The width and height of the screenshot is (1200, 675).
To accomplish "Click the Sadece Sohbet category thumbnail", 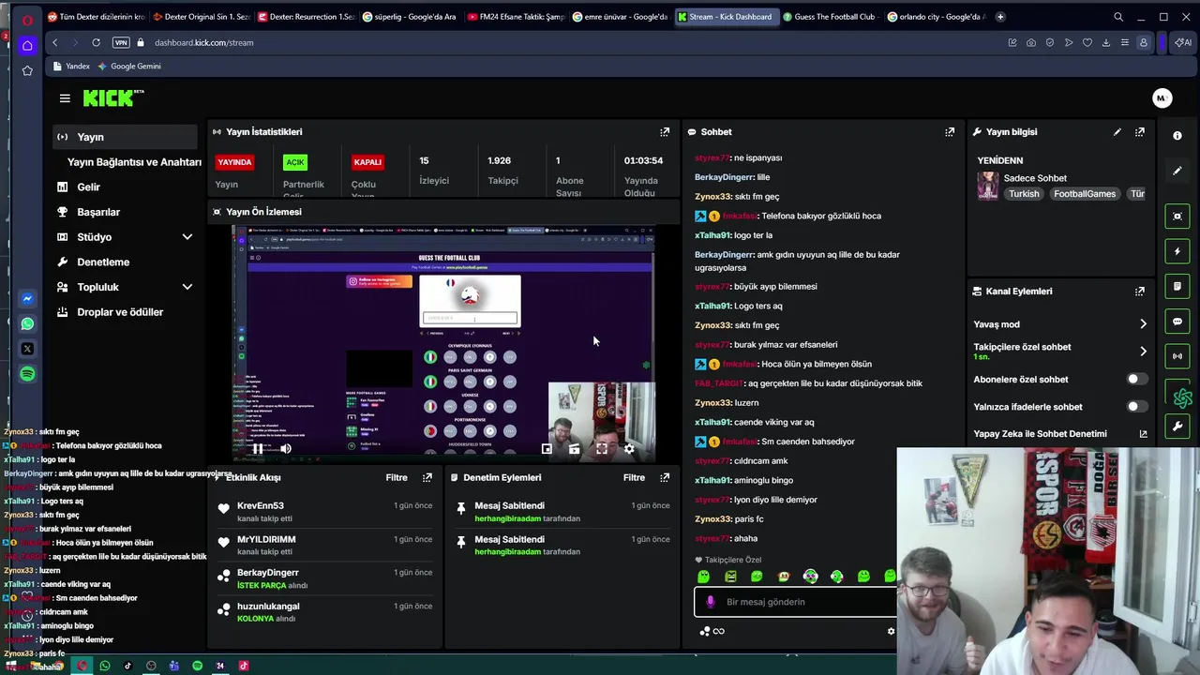I will point(988,186).
